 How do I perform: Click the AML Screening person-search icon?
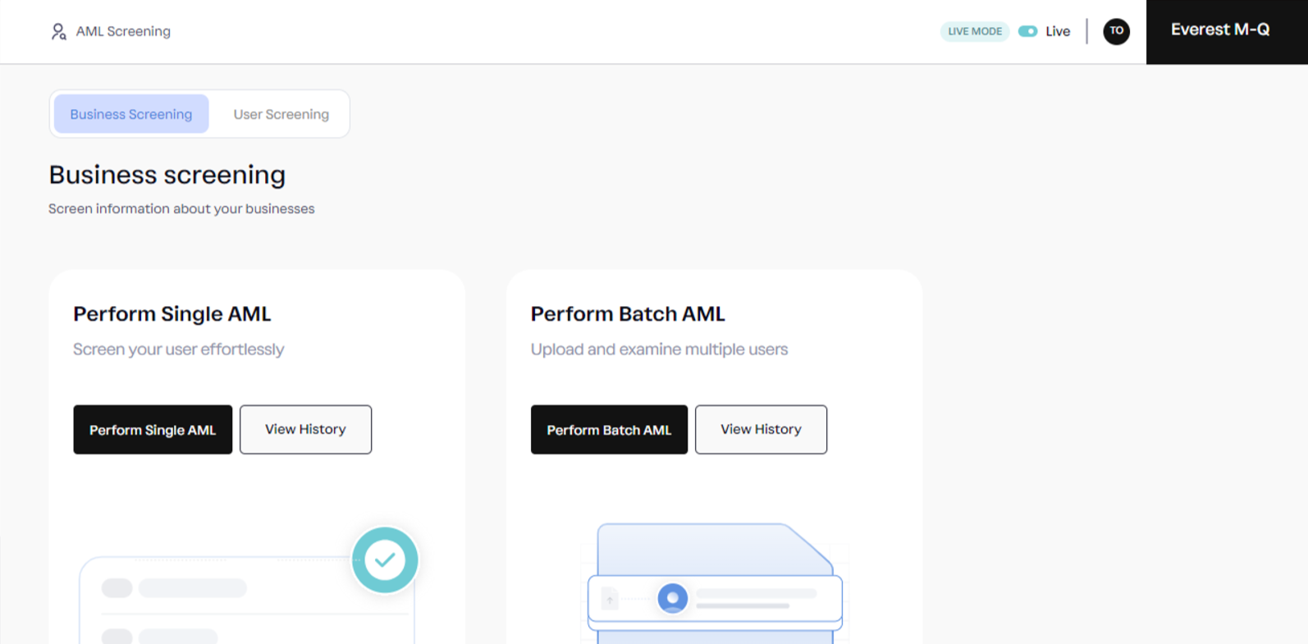click(58, 32)
